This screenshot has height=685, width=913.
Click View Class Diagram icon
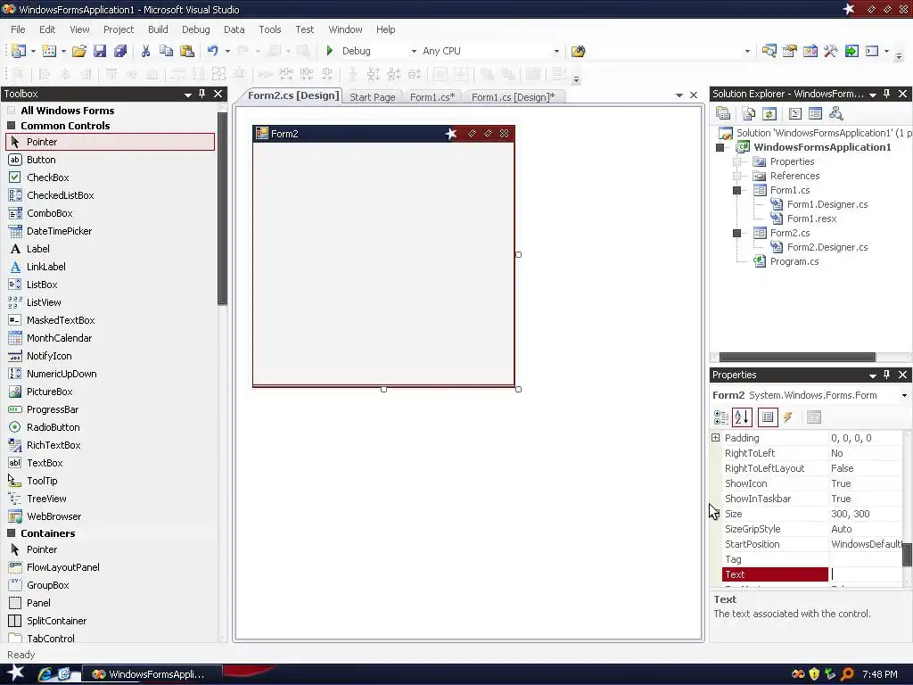coord(836,113)
